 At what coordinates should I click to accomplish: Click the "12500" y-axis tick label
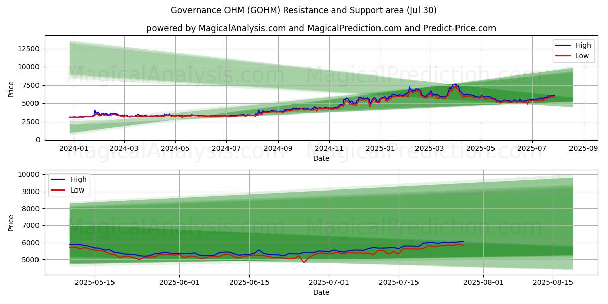click(x=28, y=49)
